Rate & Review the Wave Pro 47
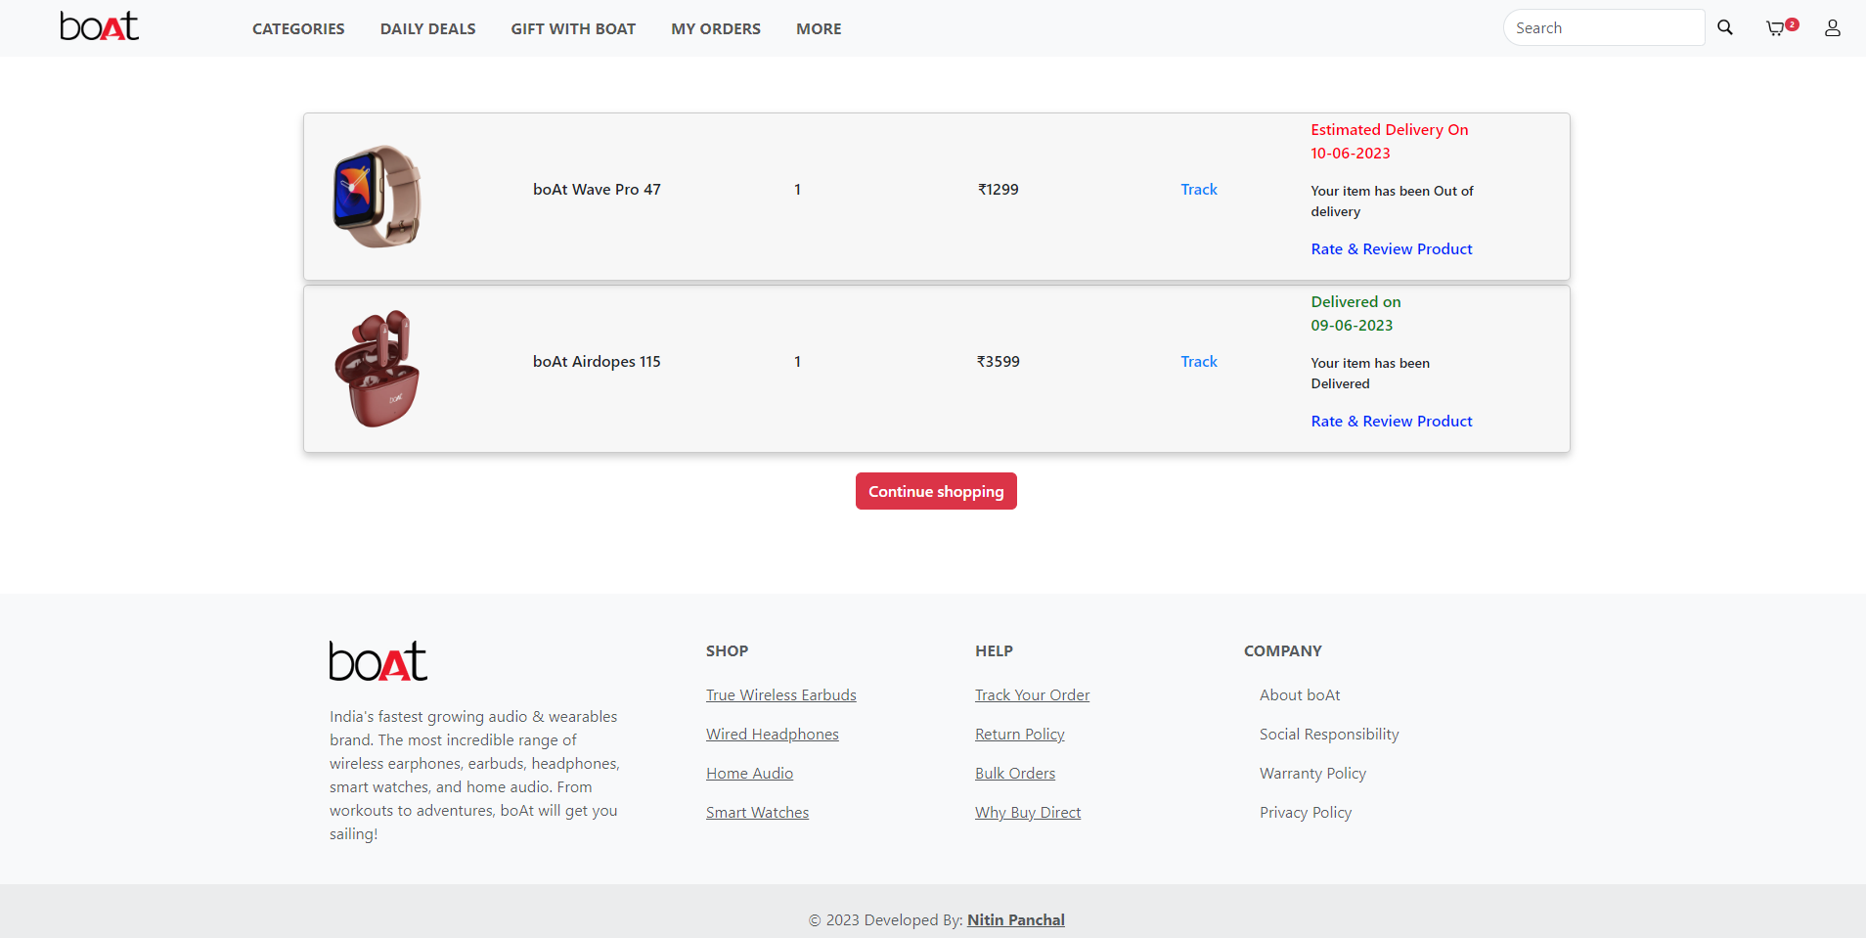Image resolution: width=1866 pixels, height=938 pixels. pyautogui.click(x=1392, y=249)
